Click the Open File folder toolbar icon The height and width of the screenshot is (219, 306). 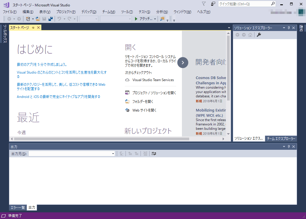[x=38, y=19]
